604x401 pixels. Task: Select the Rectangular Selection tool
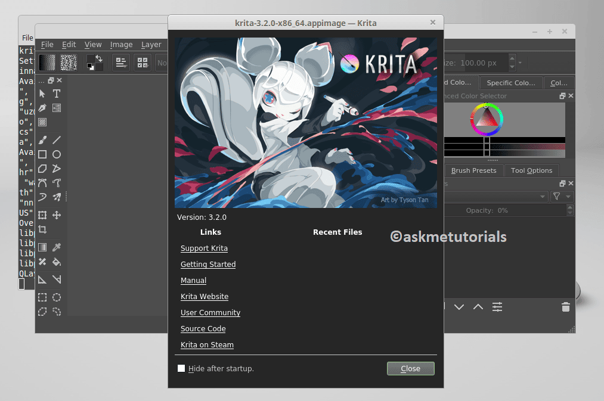[x=42, y=297]
